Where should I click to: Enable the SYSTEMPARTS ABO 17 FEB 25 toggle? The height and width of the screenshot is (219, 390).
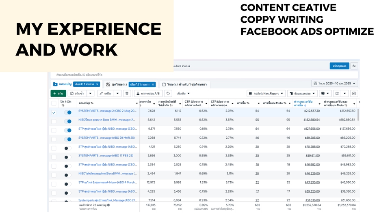(x=67, y=157)
